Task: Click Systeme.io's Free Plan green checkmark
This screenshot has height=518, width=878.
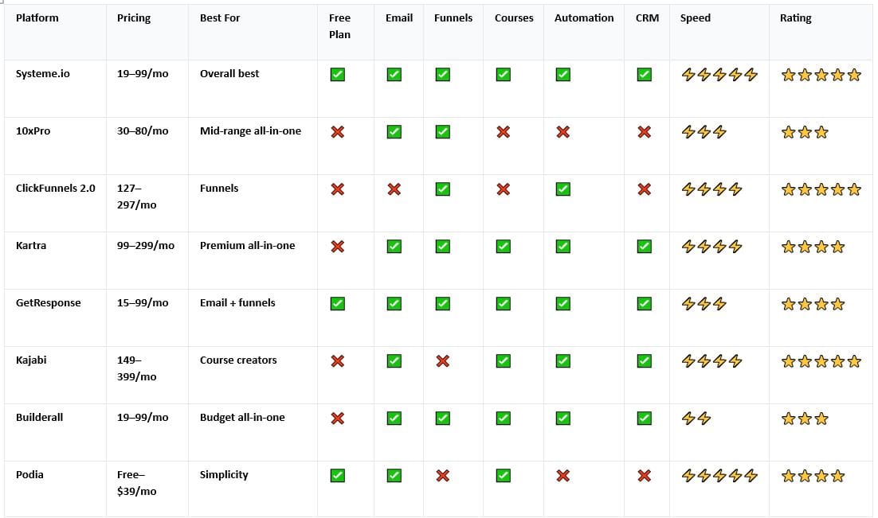Action: 338,75
